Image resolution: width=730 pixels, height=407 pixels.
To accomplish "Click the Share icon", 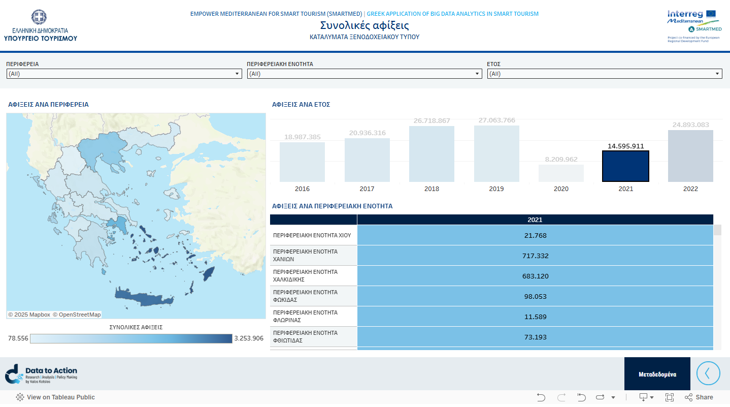I will (x=699, y=397).
